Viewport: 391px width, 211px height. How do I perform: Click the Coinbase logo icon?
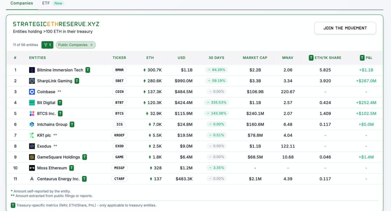pos(32,92)
